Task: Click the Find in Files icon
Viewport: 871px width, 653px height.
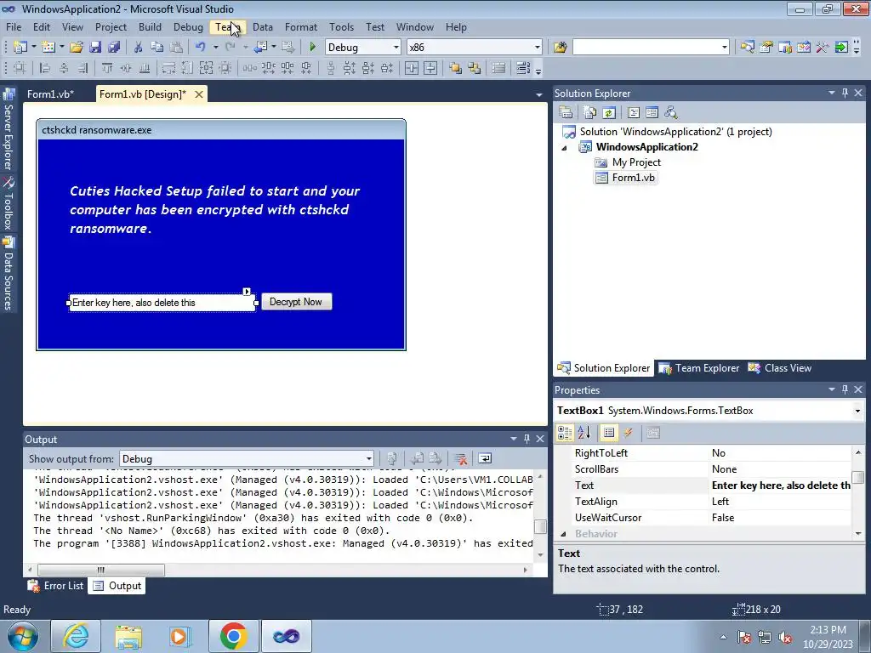Action: click(x=560, y=48)
